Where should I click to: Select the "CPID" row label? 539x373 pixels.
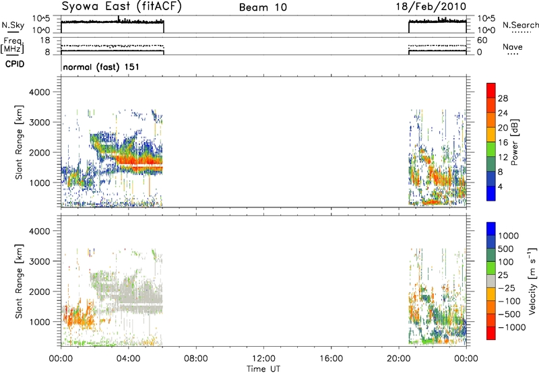coord(15,64)
